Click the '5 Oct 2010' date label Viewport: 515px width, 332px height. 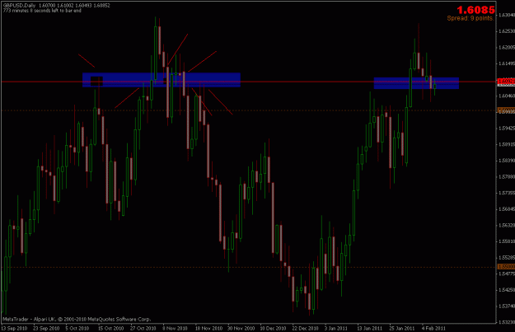point(77,329)
